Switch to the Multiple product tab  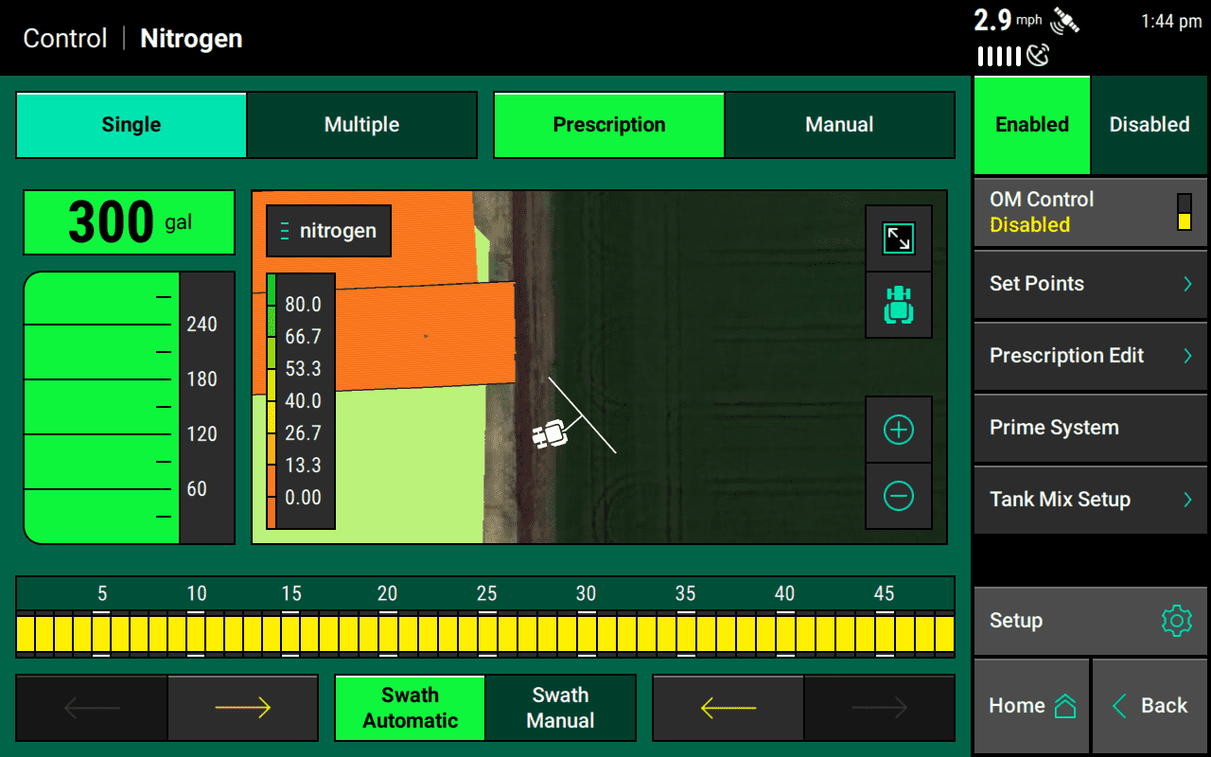pos(361,124)
